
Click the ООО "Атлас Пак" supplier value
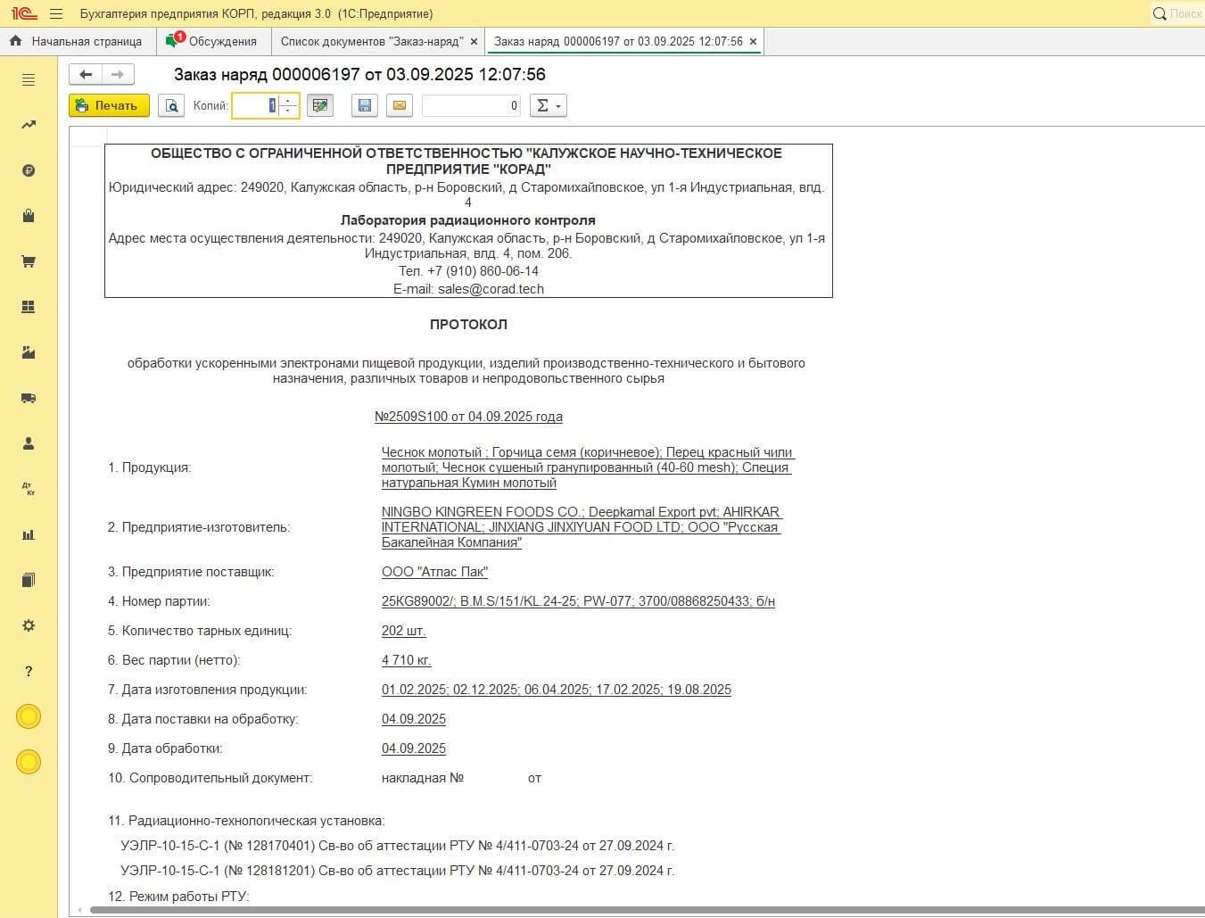(x=434, y=572)
